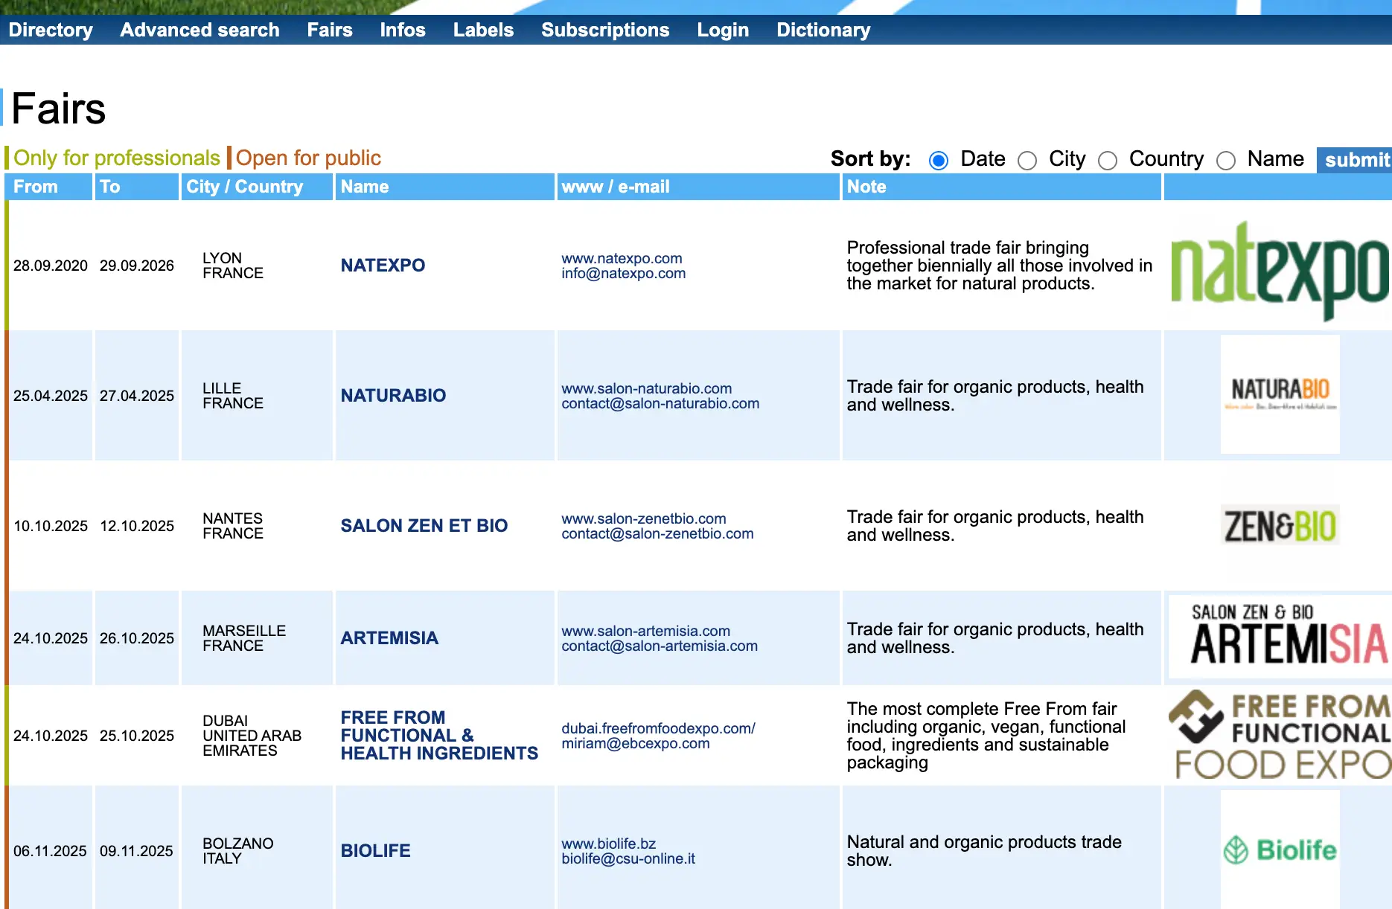Open the Labels menu item

[x=483, y=30]
